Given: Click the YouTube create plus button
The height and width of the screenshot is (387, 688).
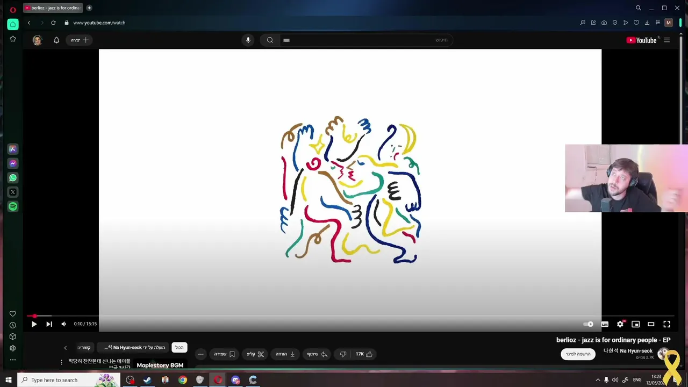Looking at the screenshot, I should pos(80,40).
